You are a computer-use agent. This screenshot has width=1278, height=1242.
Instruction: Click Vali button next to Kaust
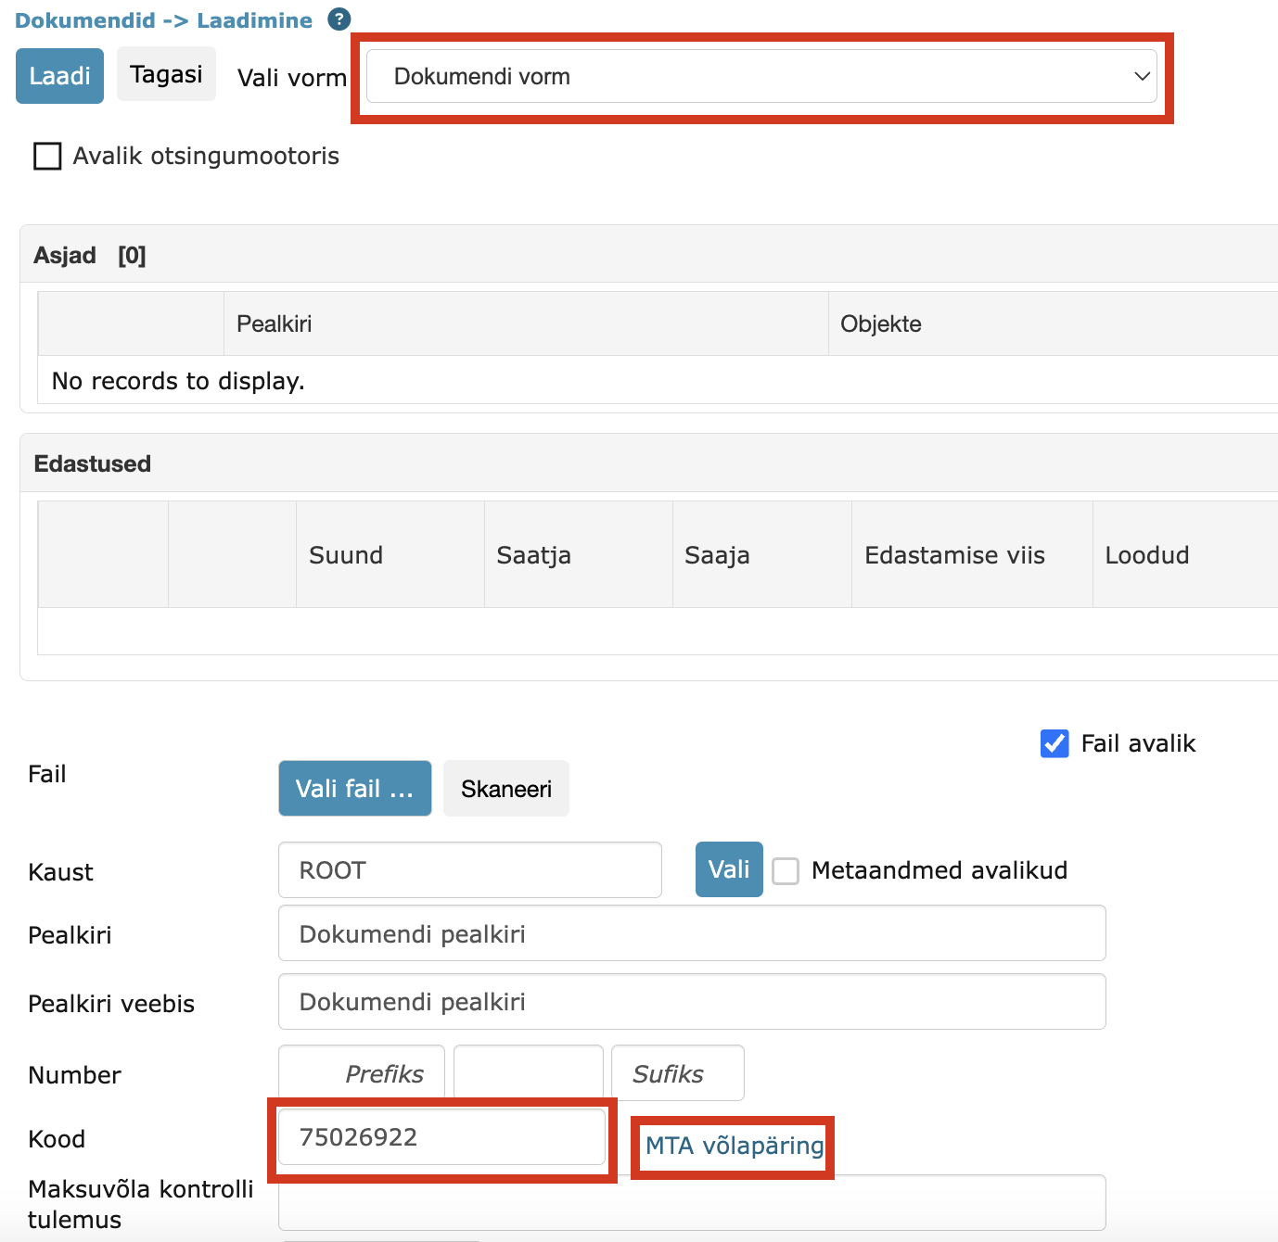coord(729,869)
